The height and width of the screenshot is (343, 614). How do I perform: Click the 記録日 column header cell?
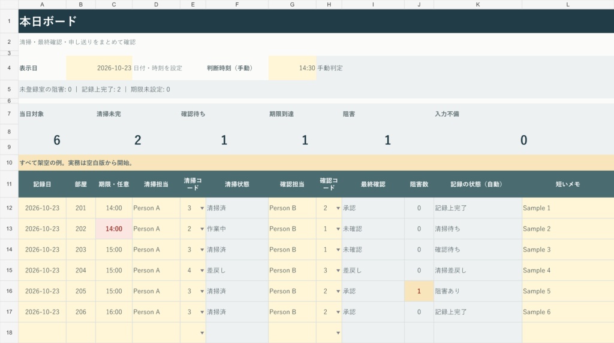coord(43,184)
